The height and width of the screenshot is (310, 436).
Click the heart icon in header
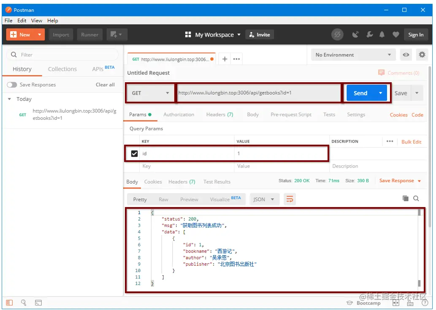(x=395, y=35)
